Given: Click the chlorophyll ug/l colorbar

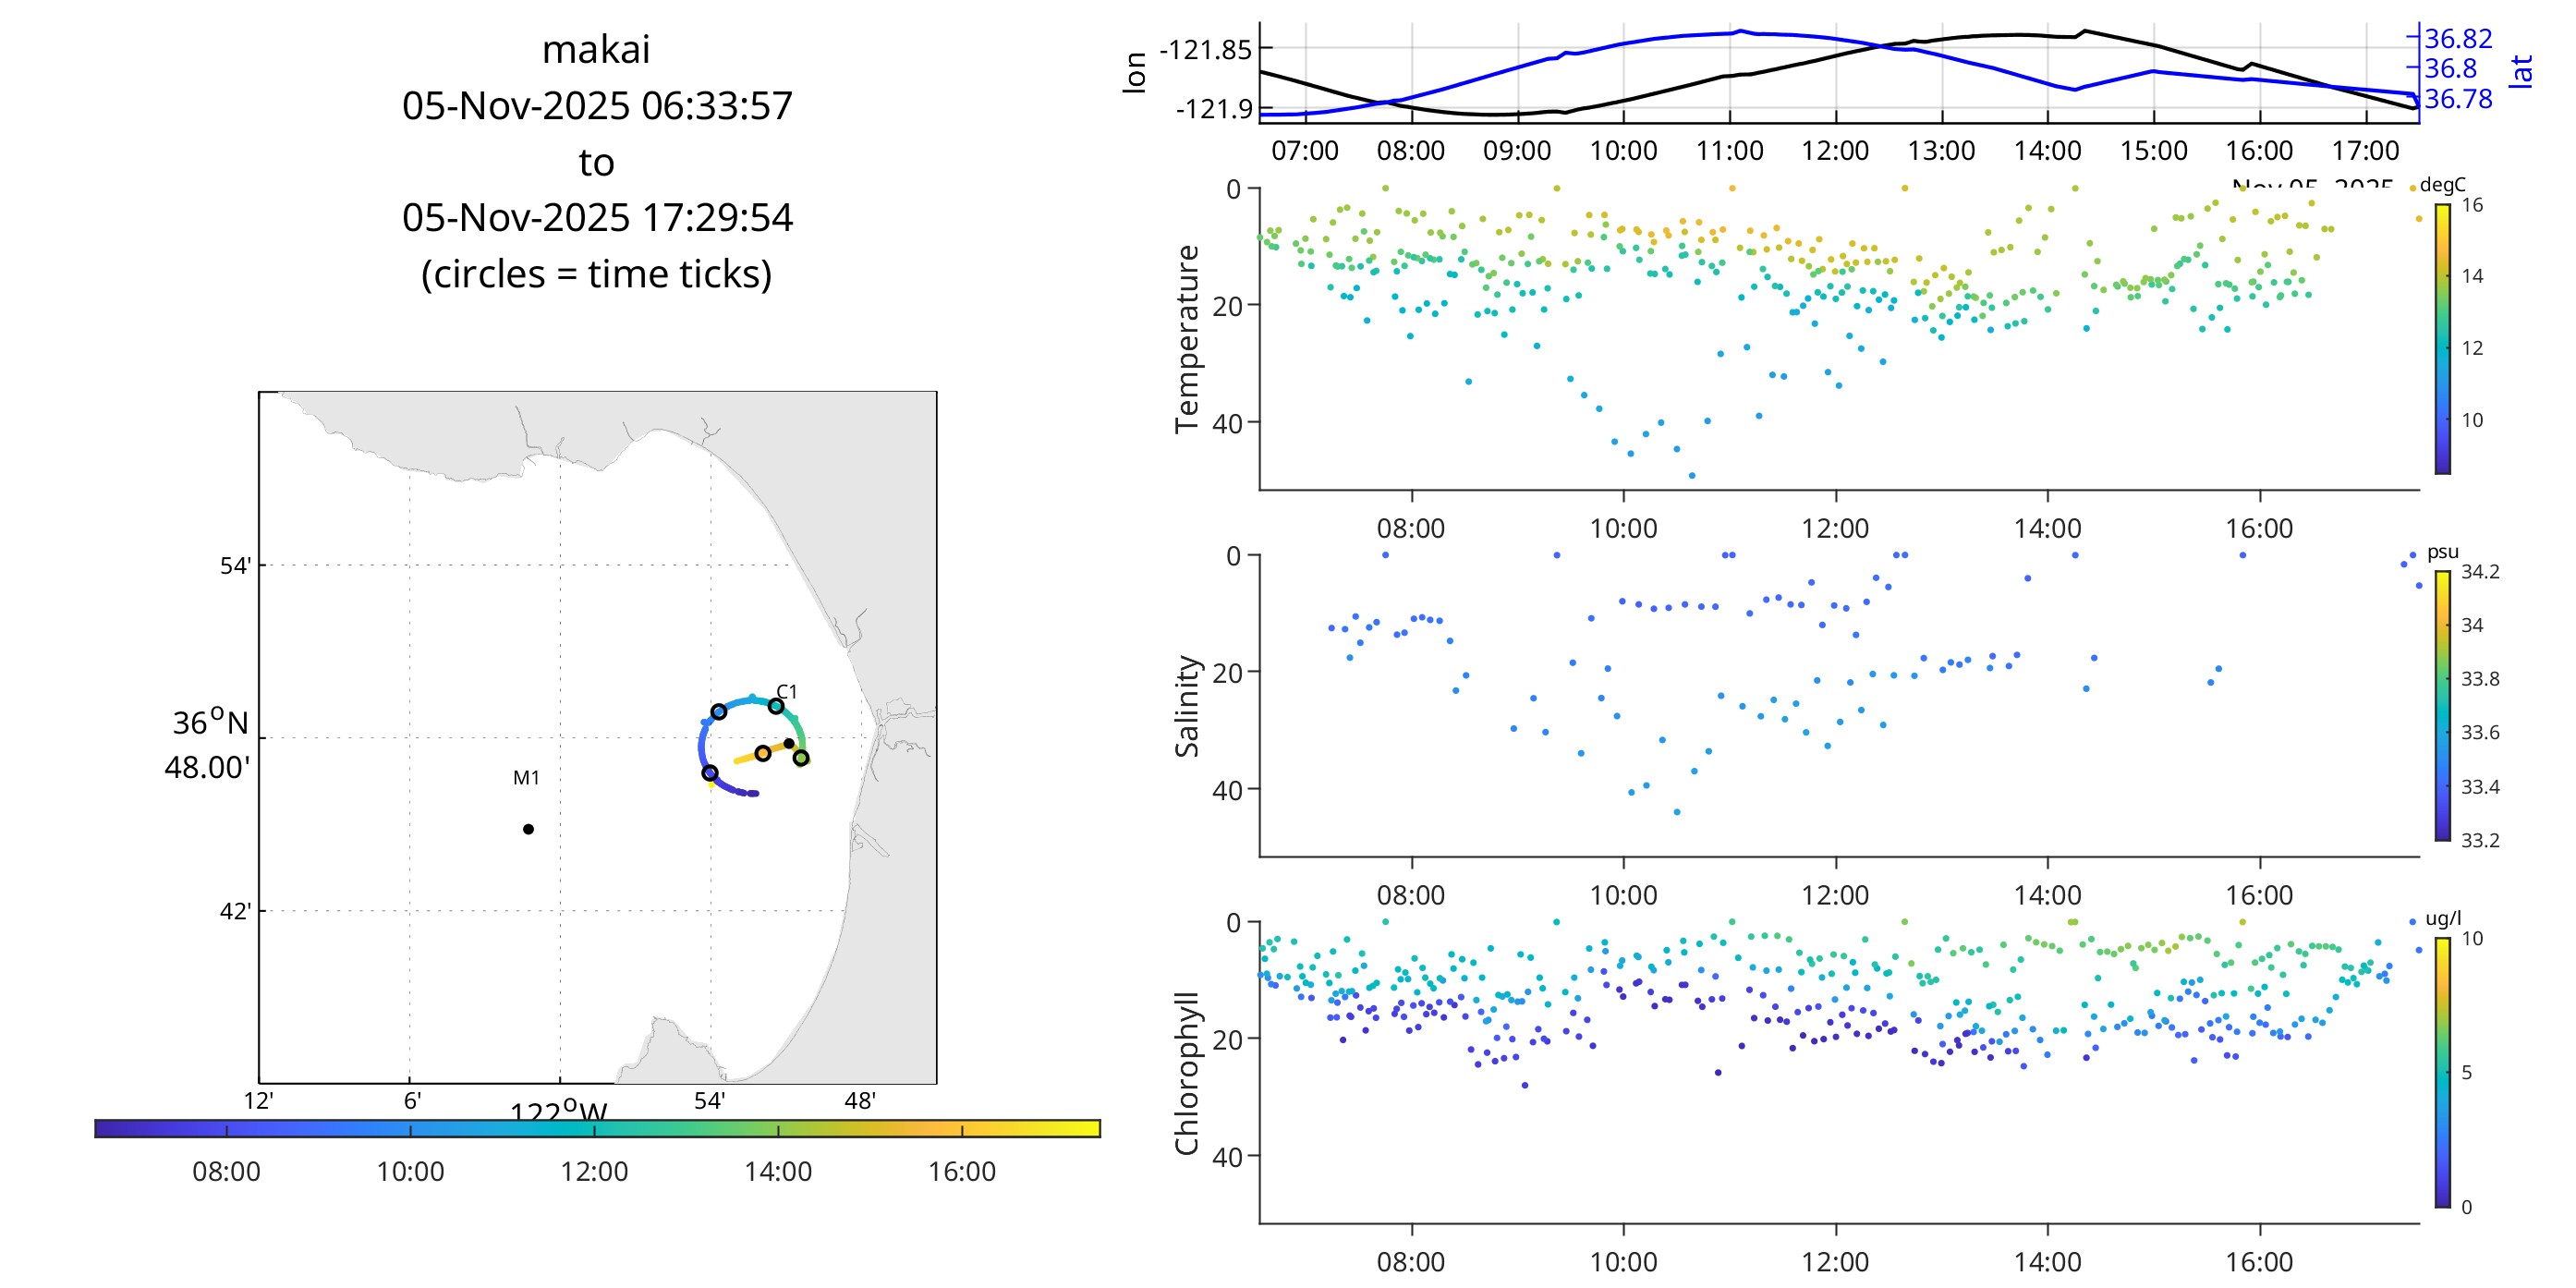Looking at the screenshot, I should (x=2442, y=1072).
